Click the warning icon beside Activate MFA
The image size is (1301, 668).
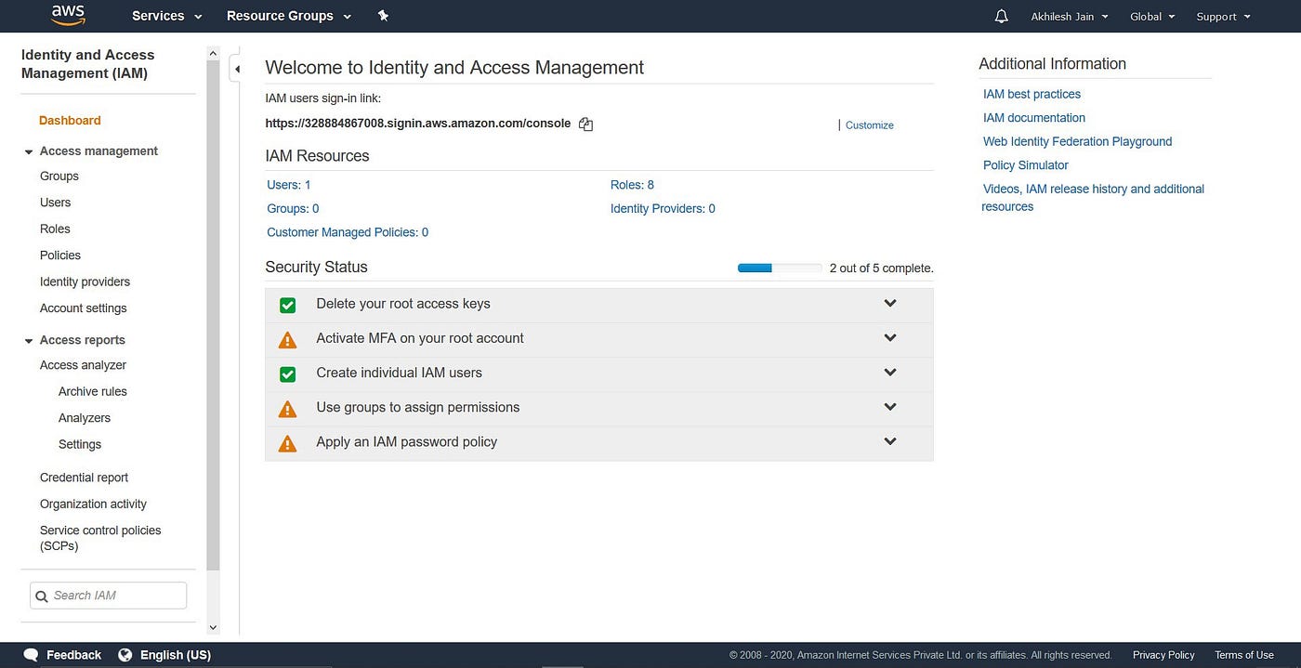click(x=288, y=340)
